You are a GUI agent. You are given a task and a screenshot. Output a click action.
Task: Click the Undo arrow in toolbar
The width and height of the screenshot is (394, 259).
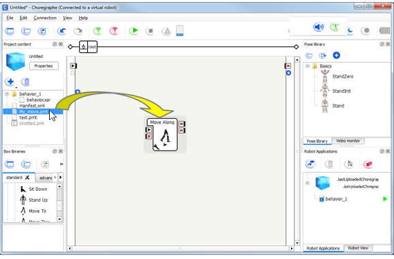coord(62,31)
